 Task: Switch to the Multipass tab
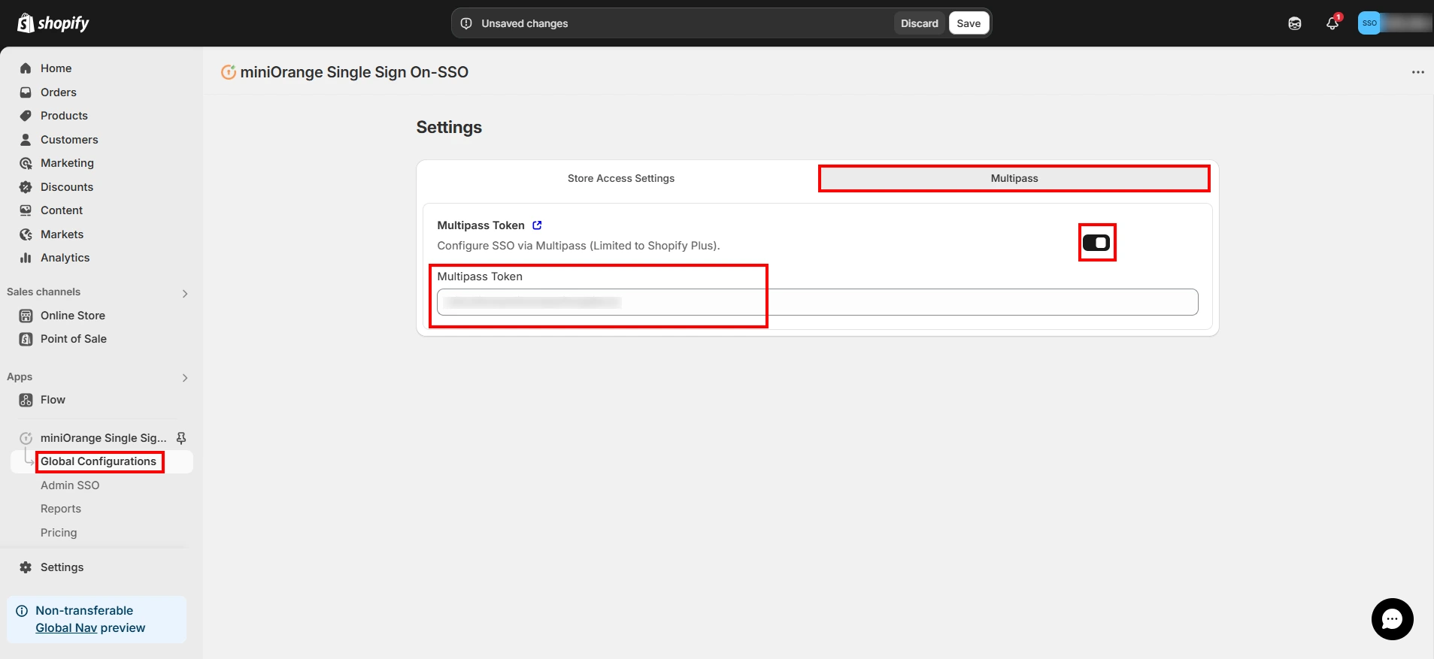(x=1014, y=178)
